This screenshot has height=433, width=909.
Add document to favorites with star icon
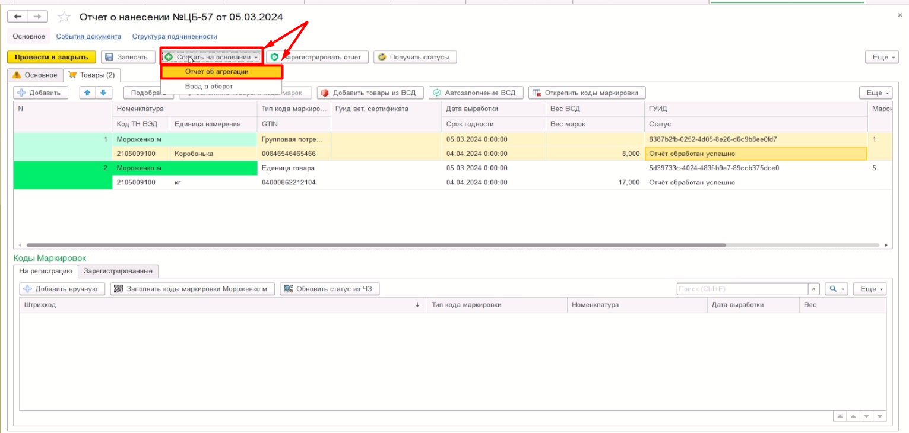(65, 17)
